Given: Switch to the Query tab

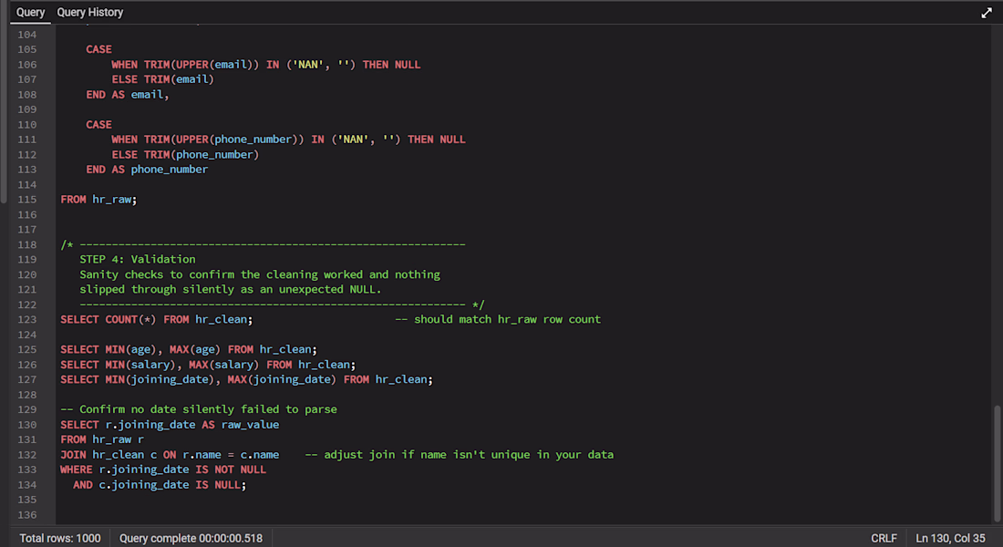Looking at the screenshot, I should [30, 12].
